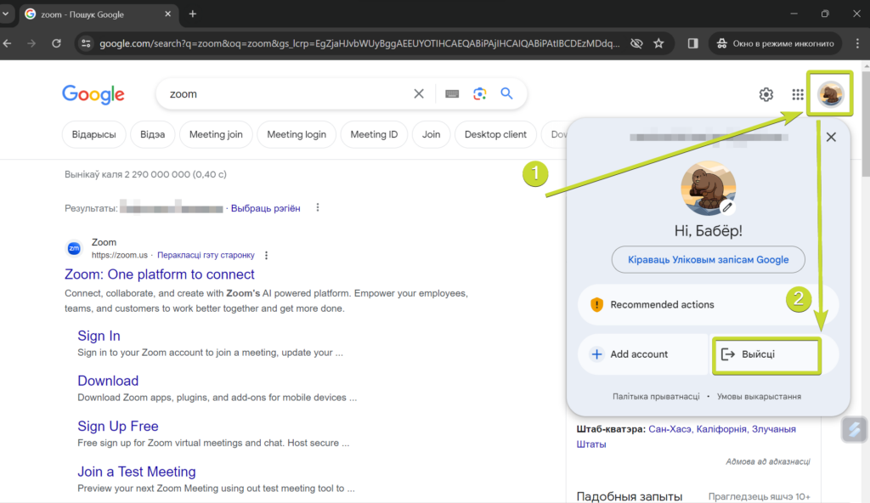Select the Відарысы filter chip
This screenshot has height=503, width=870.
tap(93, 134)
